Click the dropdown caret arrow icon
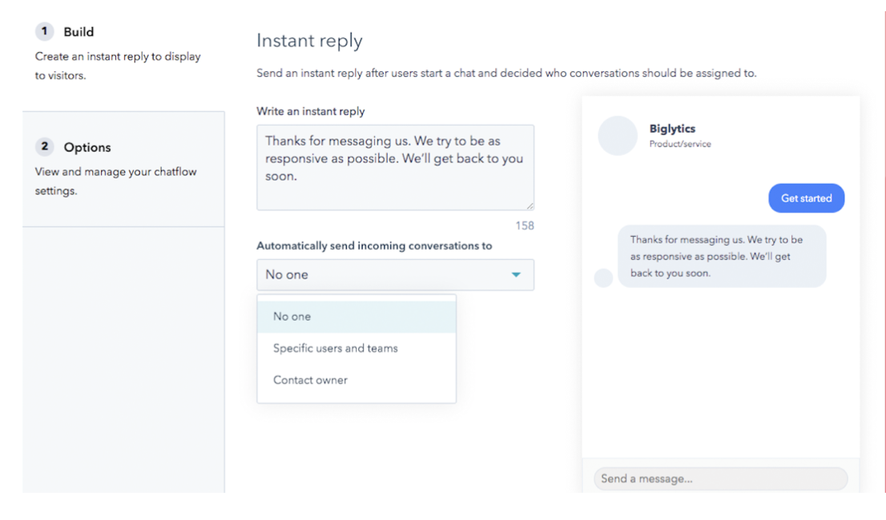This screenshot has width=886, height=520. tap(516, 274)
